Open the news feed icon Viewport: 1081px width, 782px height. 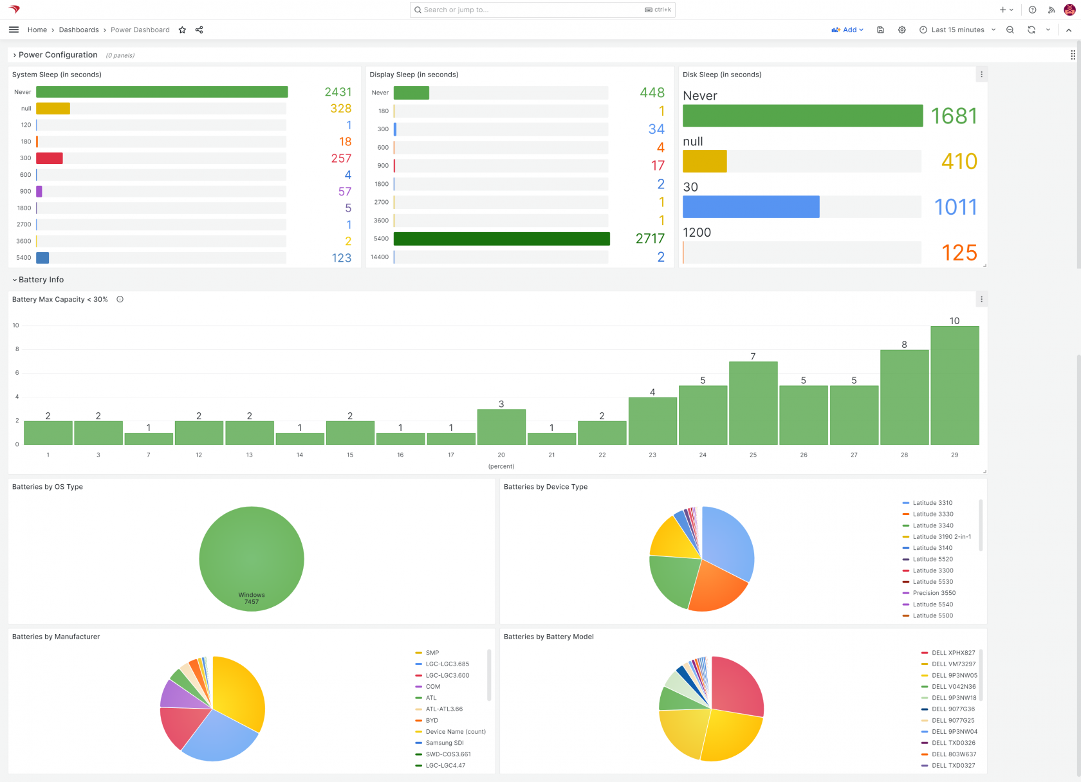pos(1051,10)
